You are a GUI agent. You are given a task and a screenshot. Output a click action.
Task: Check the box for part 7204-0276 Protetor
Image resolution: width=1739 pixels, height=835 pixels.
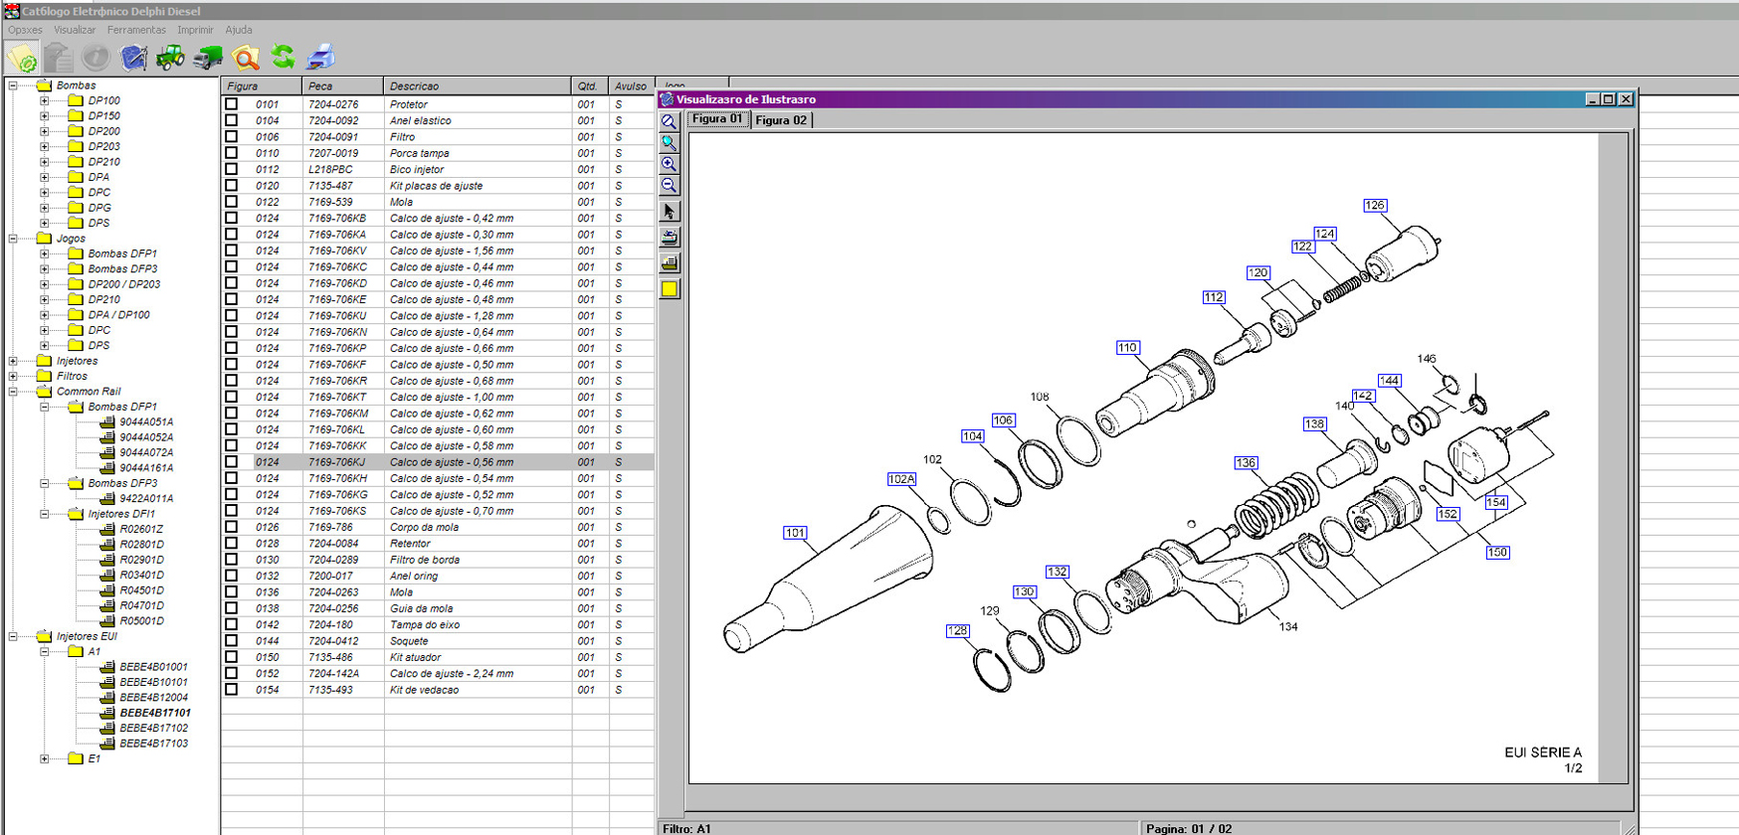point(232,104)
